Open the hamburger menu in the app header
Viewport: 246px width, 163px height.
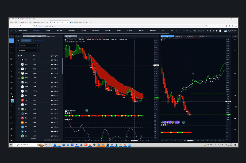coord(11,30)
